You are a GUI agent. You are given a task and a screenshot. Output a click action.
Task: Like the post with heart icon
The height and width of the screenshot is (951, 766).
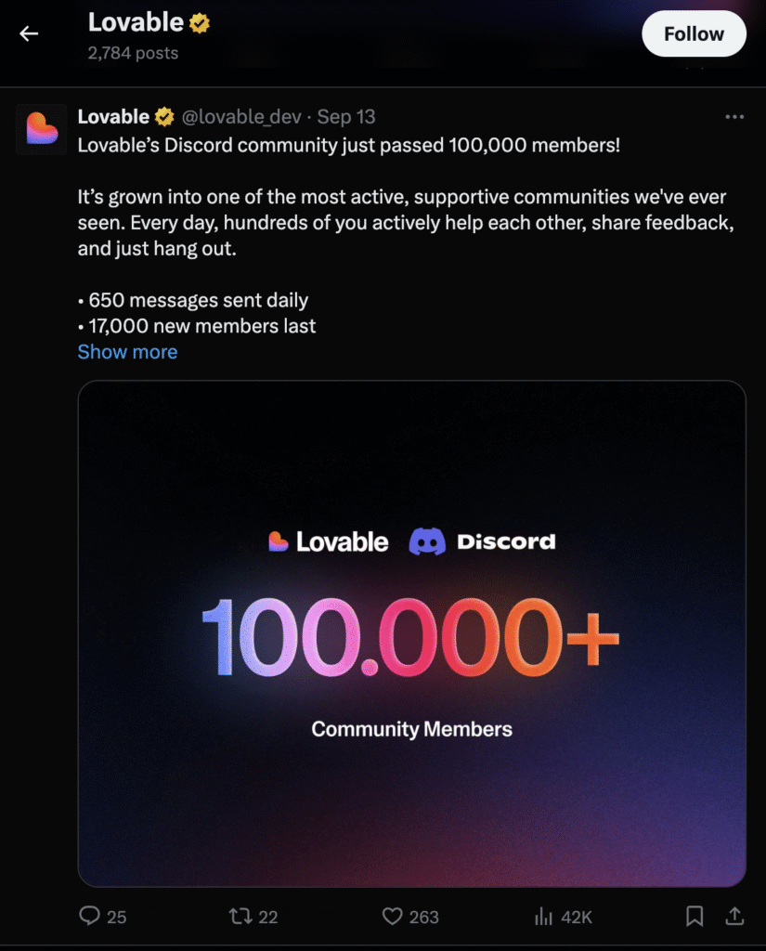393,917
